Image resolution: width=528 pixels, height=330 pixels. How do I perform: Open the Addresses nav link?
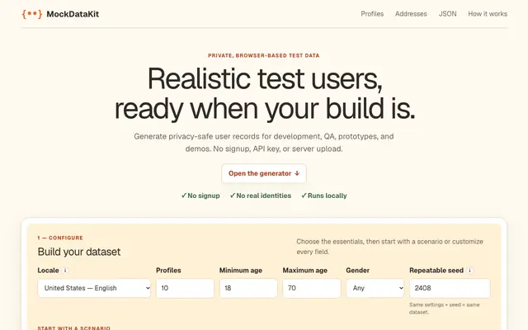[x=411, y=14]
